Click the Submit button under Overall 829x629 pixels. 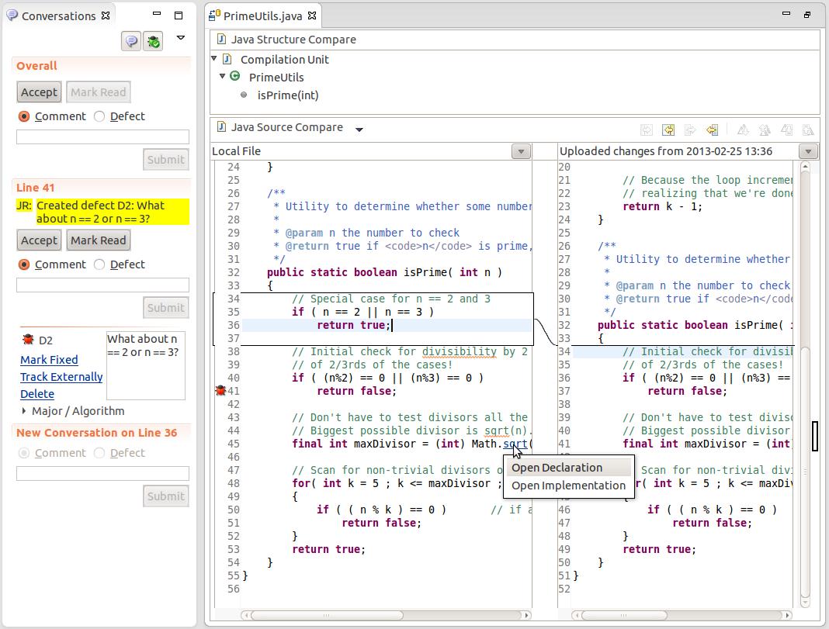[166, 160]
